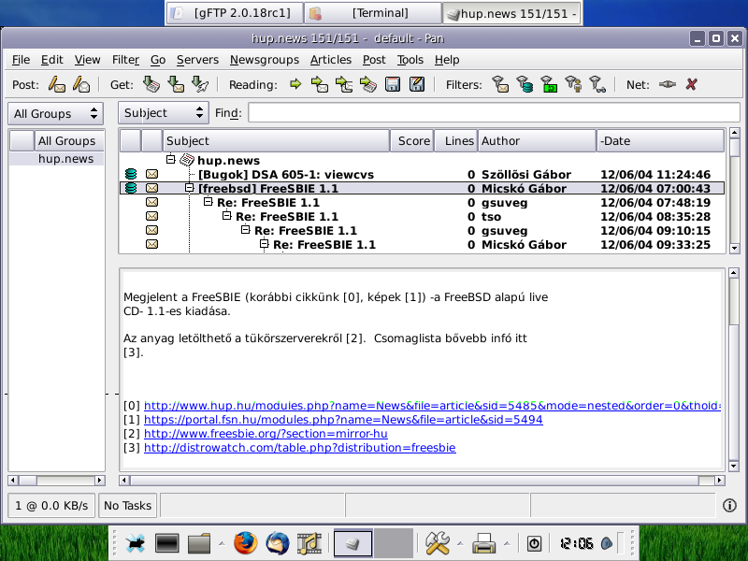Click envelope icon on tso reply row
748x561 pixels.
click(151, 216)
